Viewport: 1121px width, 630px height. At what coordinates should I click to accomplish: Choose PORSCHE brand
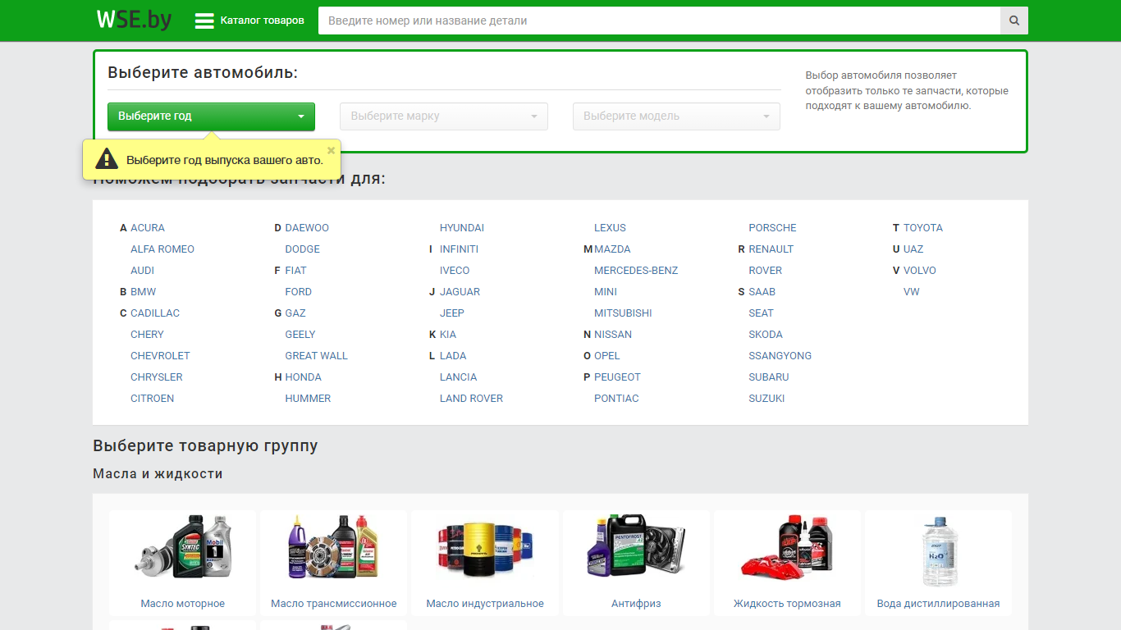click(x=772, y=228)
